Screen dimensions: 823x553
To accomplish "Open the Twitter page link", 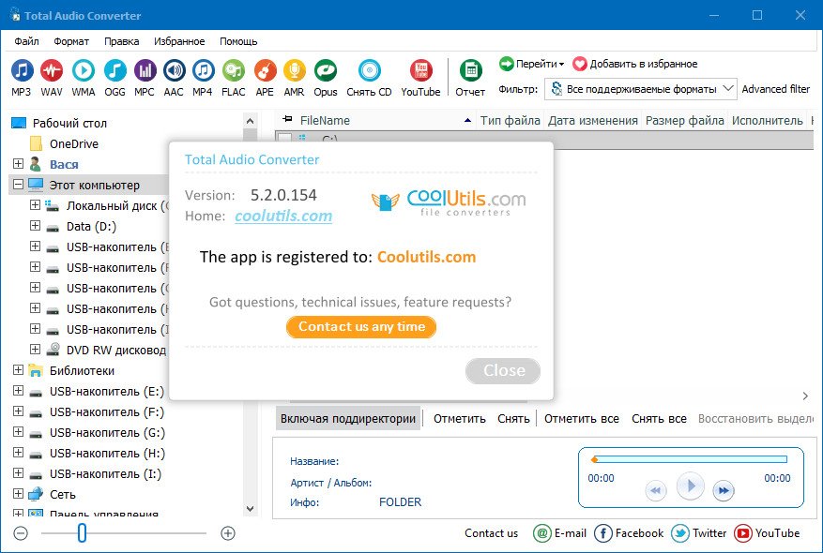I will click(698, 533).
